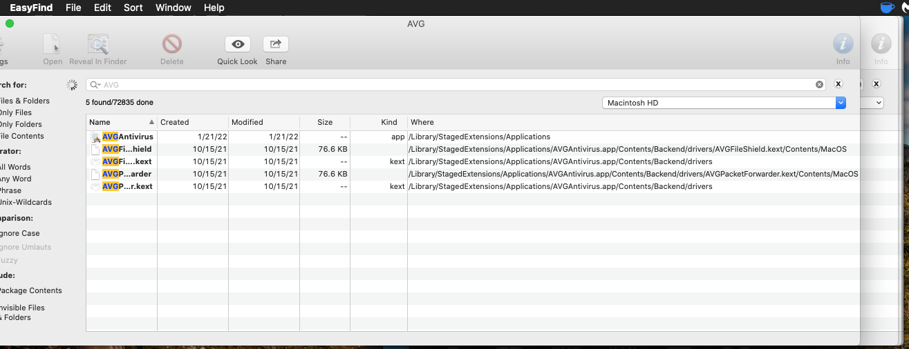Sort results by the Kind column
The image size is (909, 349).
click(379, 122)
